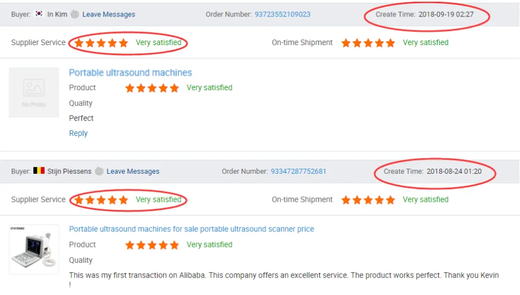Image resolution: width=520 pixels, height=295 pixels.
Task: Click Stijn Piessens' On-time Shipment stars
Action: pos(368,200)
